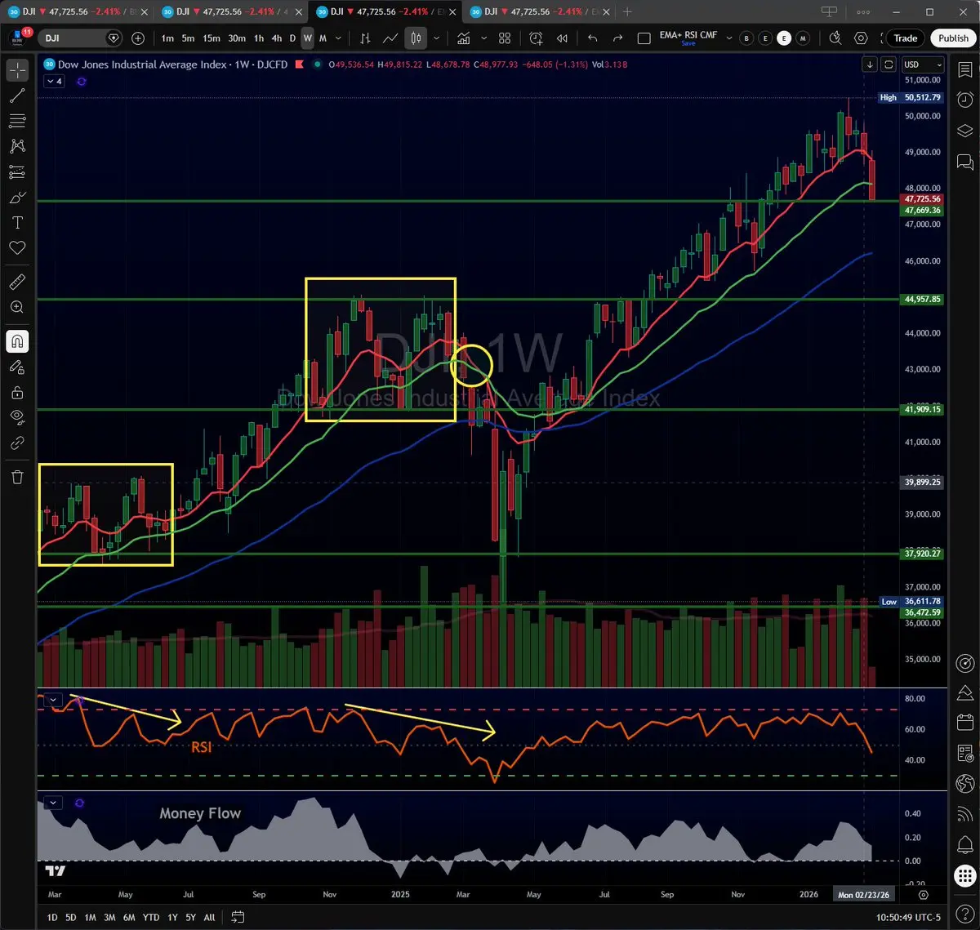This screenshot has height=930, width=980.
Task: Switch to the first DJI browser tab
Action: click(x=78, y=12)
